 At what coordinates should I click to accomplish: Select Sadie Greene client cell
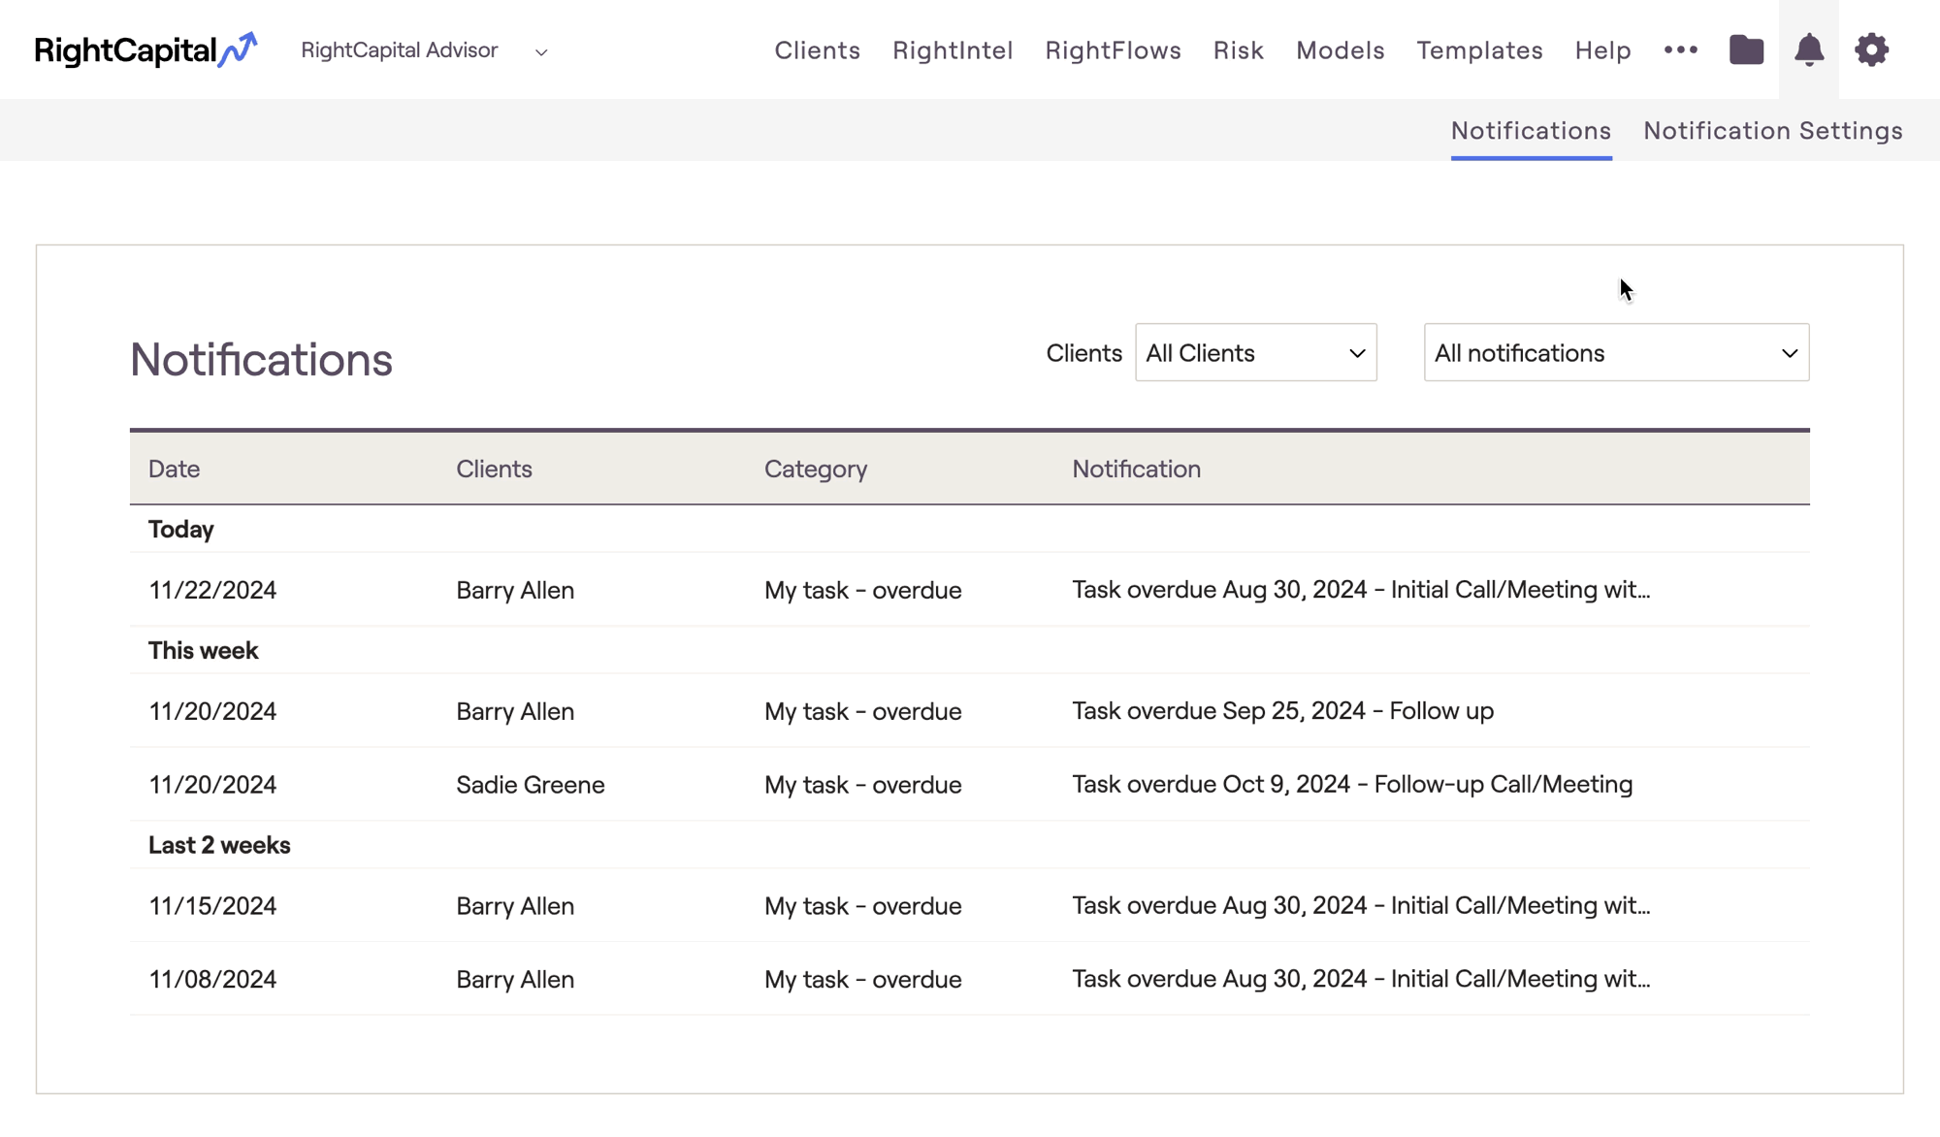531,785
